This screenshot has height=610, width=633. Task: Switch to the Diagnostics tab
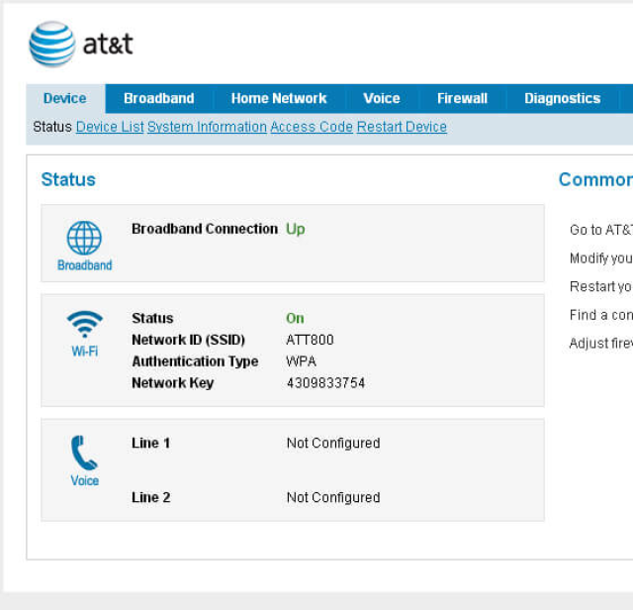pos(563,98)
